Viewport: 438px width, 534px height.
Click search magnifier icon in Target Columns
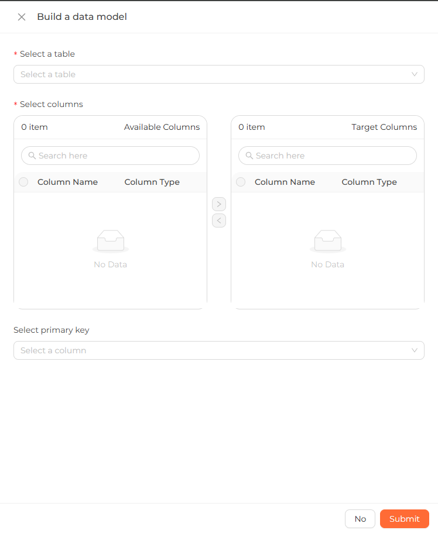pyautogui.click(x=249, y=156)
